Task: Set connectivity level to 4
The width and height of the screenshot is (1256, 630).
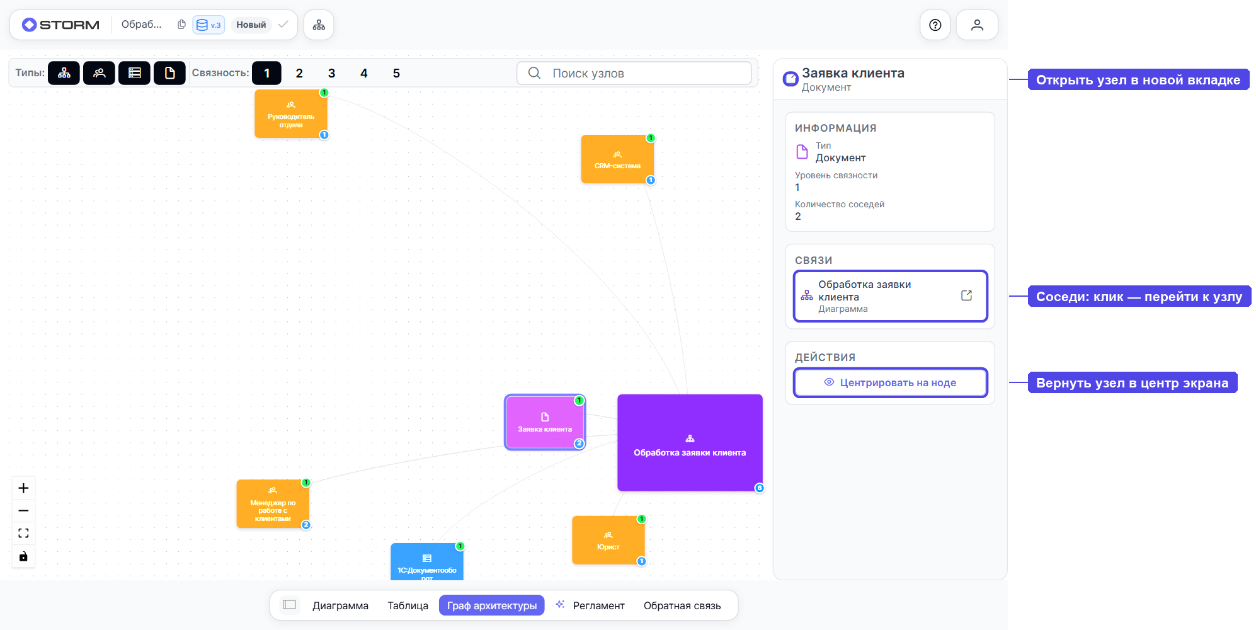Action: click(363, 73)
